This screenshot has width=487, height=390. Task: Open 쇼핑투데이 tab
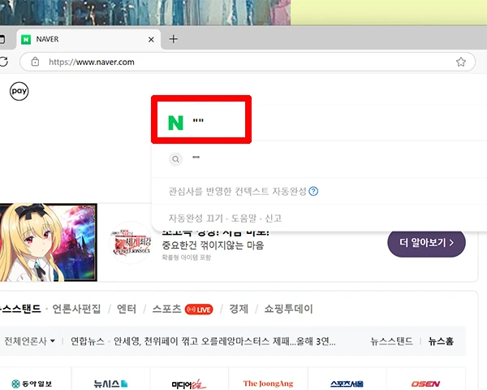(288, 309)
